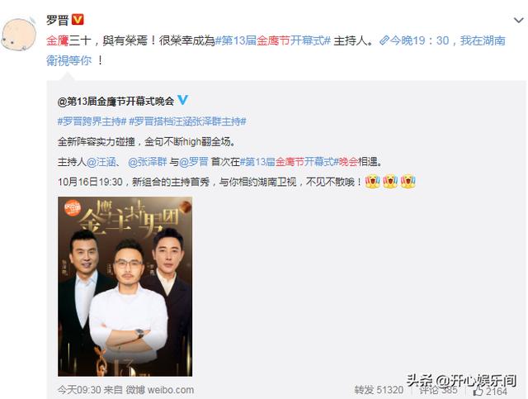Viewport: 528px width, 399px height.
Task: Enlarge the three-host poster thumbnail
Action: click(125, 287)
